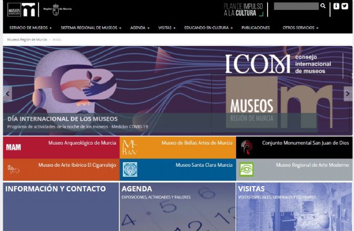
Task: Open Museo Santa Clara Murcia link
Action: (x=204, y=165)
